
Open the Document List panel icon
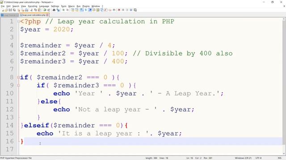101,10
